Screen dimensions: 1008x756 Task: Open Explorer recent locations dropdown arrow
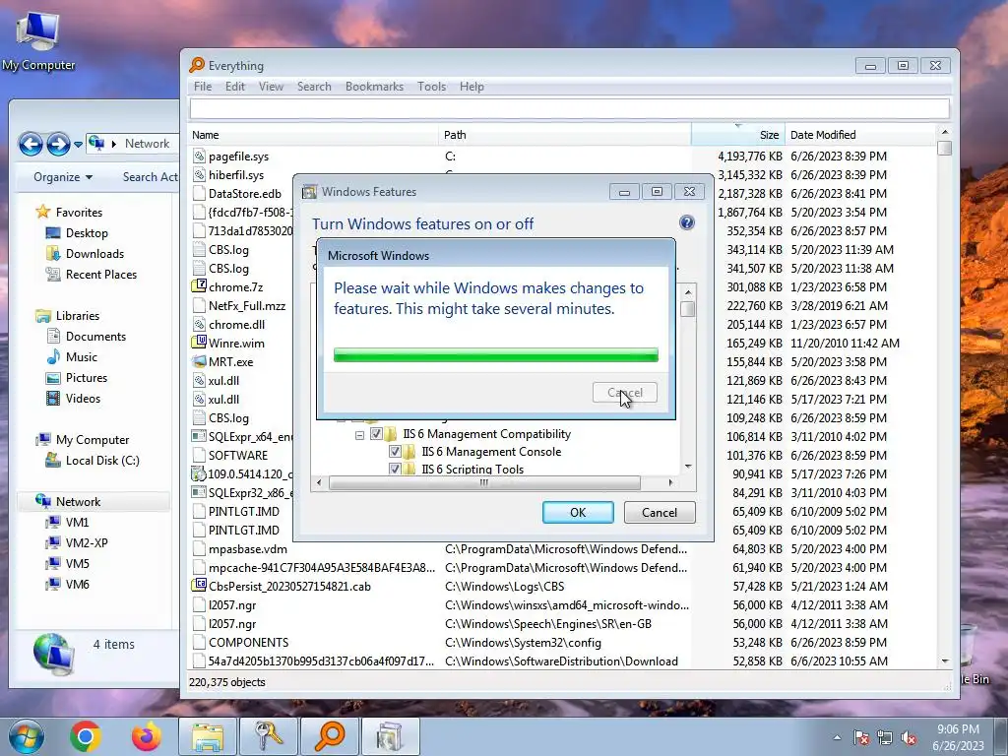pyautogui.click(x=78, y=144)
